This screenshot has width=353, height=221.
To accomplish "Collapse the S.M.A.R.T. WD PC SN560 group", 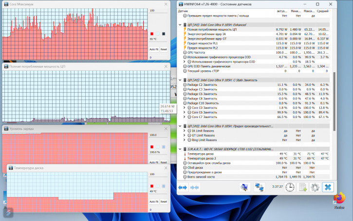I will click(180, 149).
